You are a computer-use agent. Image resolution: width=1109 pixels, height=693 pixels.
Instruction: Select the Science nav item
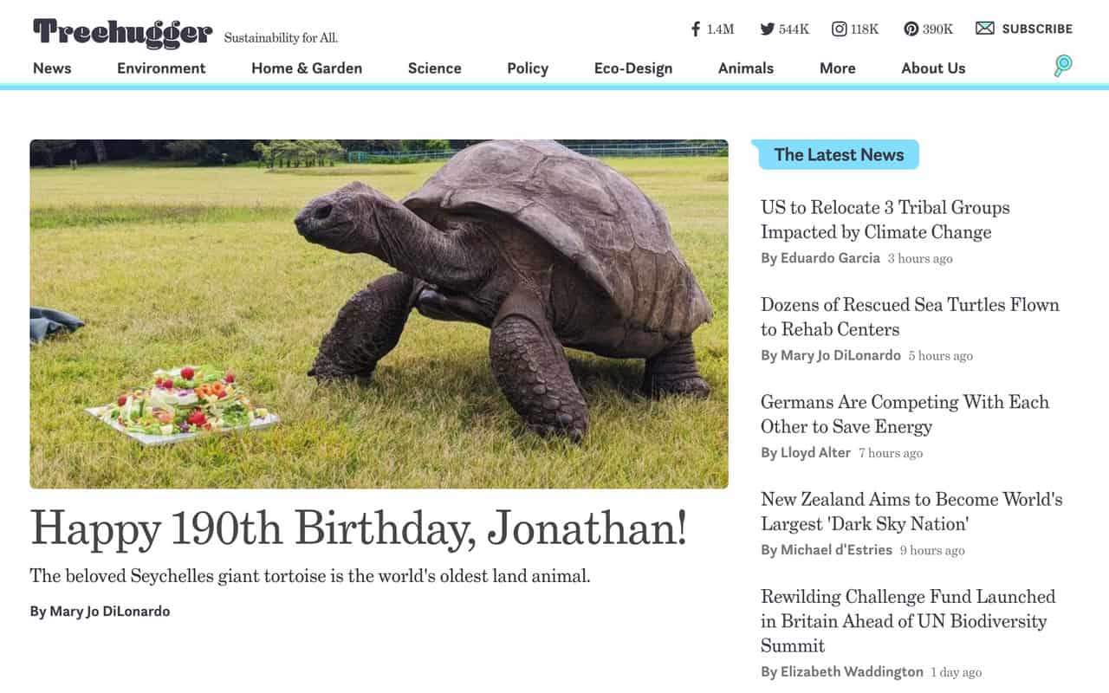(434, 68)
